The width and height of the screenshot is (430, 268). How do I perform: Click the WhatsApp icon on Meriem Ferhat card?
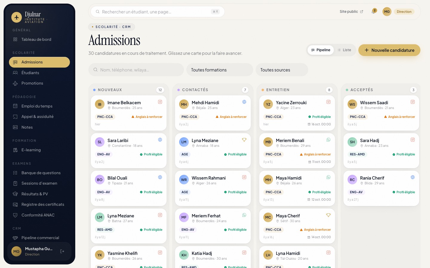click(244, 215)
